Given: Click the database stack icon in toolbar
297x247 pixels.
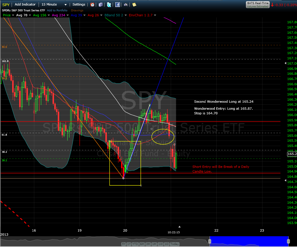Looking at the screenshot, I should [100, 5].
